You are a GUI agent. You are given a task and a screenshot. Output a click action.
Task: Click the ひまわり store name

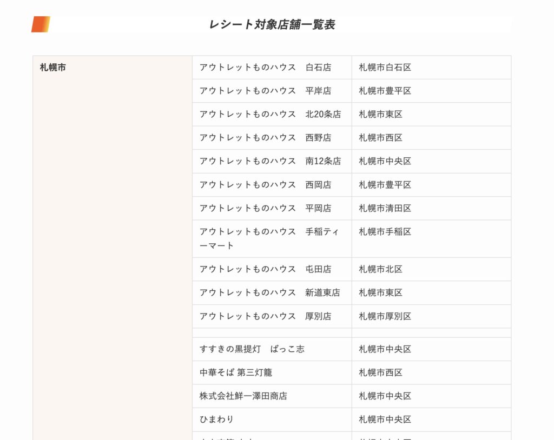(216, 419)
